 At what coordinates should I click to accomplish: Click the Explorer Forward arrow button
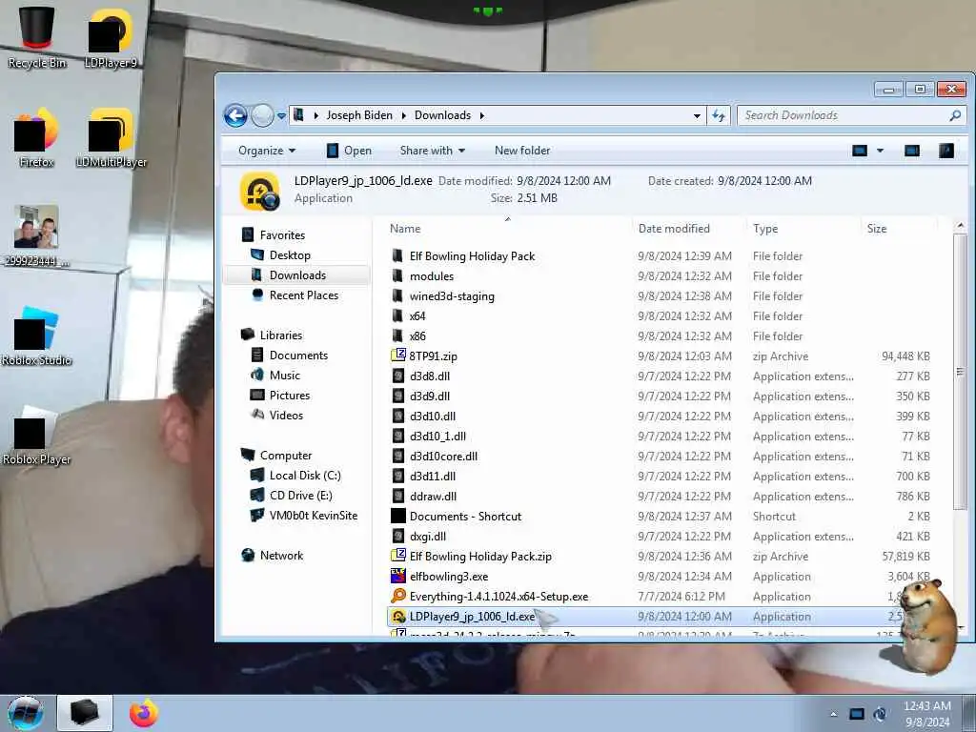click(262, 115)
